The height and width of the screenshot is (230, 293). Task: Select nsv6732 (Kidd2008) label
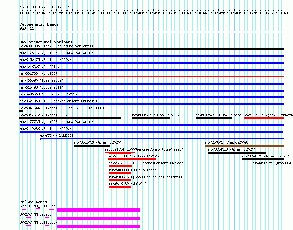86,108
